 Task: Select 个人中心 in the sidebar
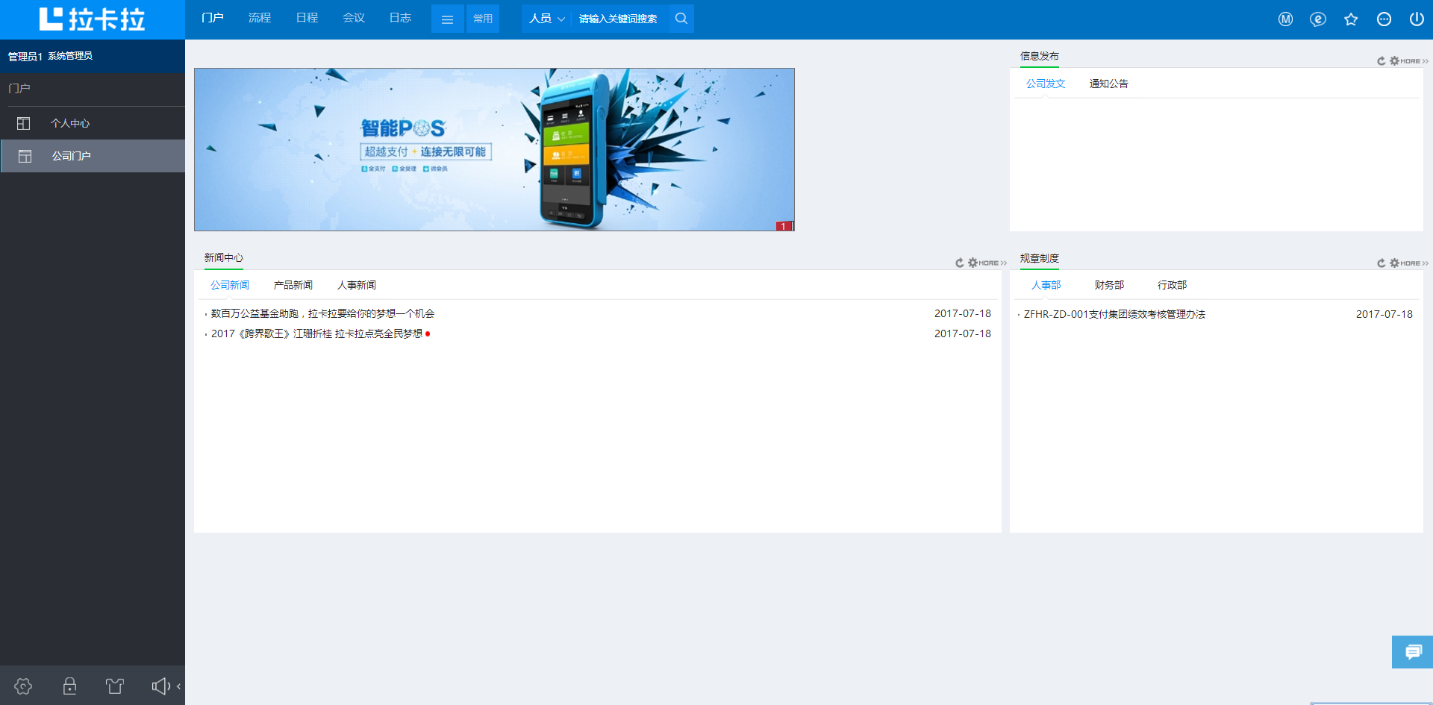click(x=93, y=123)
